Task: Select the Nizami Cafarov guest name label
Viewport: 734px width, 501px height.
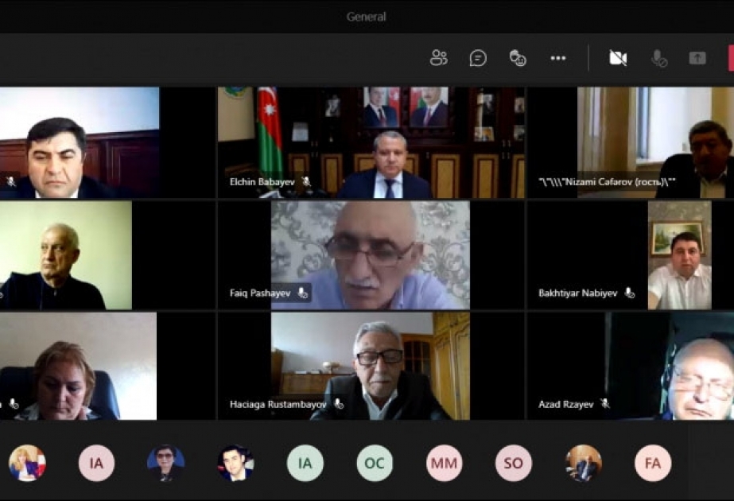Action: point(607,181)
